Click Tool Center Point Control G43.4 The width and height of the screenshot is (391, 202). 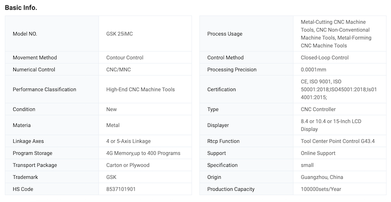click(x=337, y=141)
